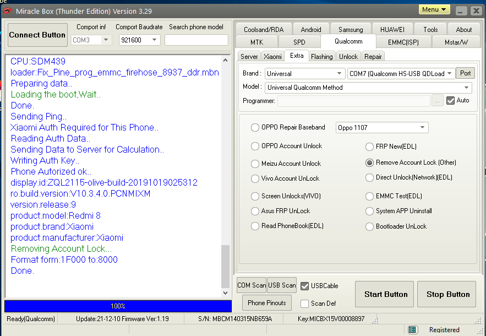Click the Programmer browse (...) button
Screen dimensions: 486x336
click(x=438, y=101)
